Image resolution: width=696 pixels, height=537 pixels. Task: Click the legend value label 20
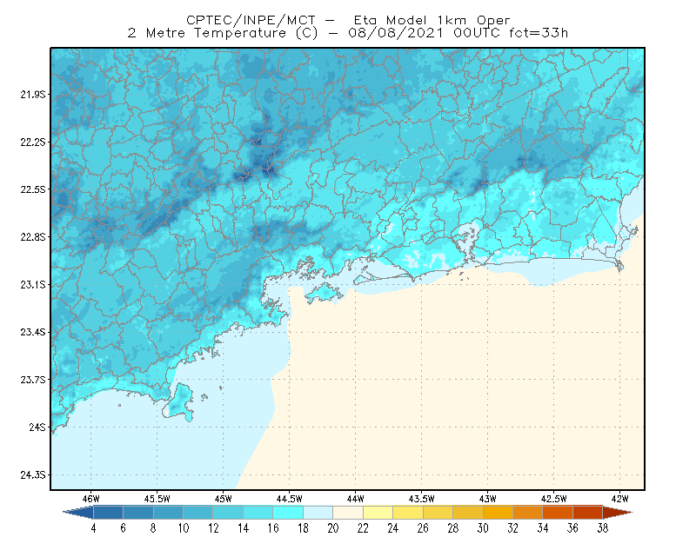pyautogui.click(x=333, y=528)
